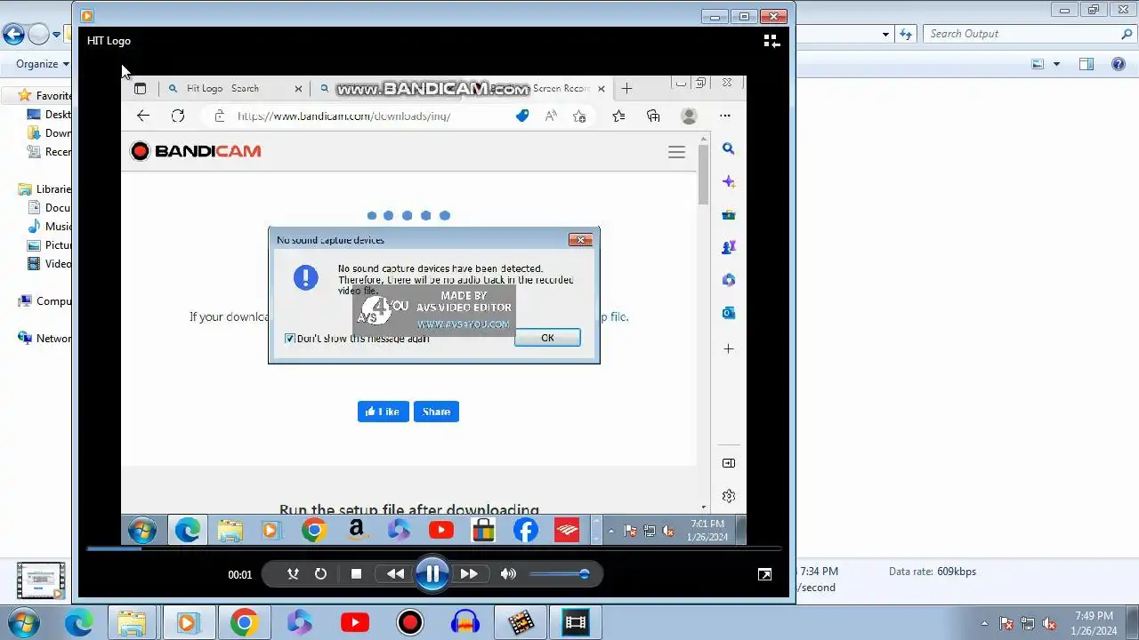Open the film strip taskbar app
The width and height of the screenshot is (1139, 640).
[576, 622]
